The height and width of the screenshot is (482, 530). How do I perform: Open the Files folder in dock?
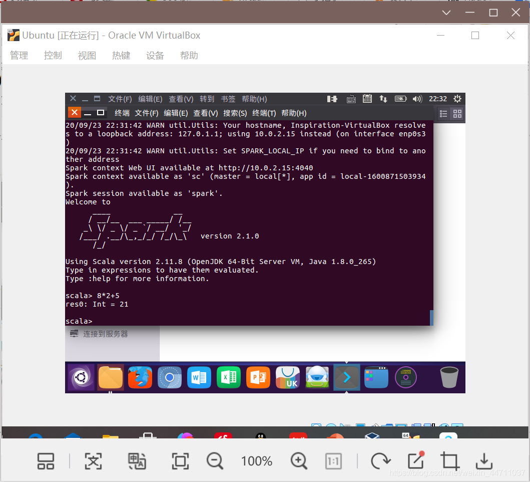111,377
